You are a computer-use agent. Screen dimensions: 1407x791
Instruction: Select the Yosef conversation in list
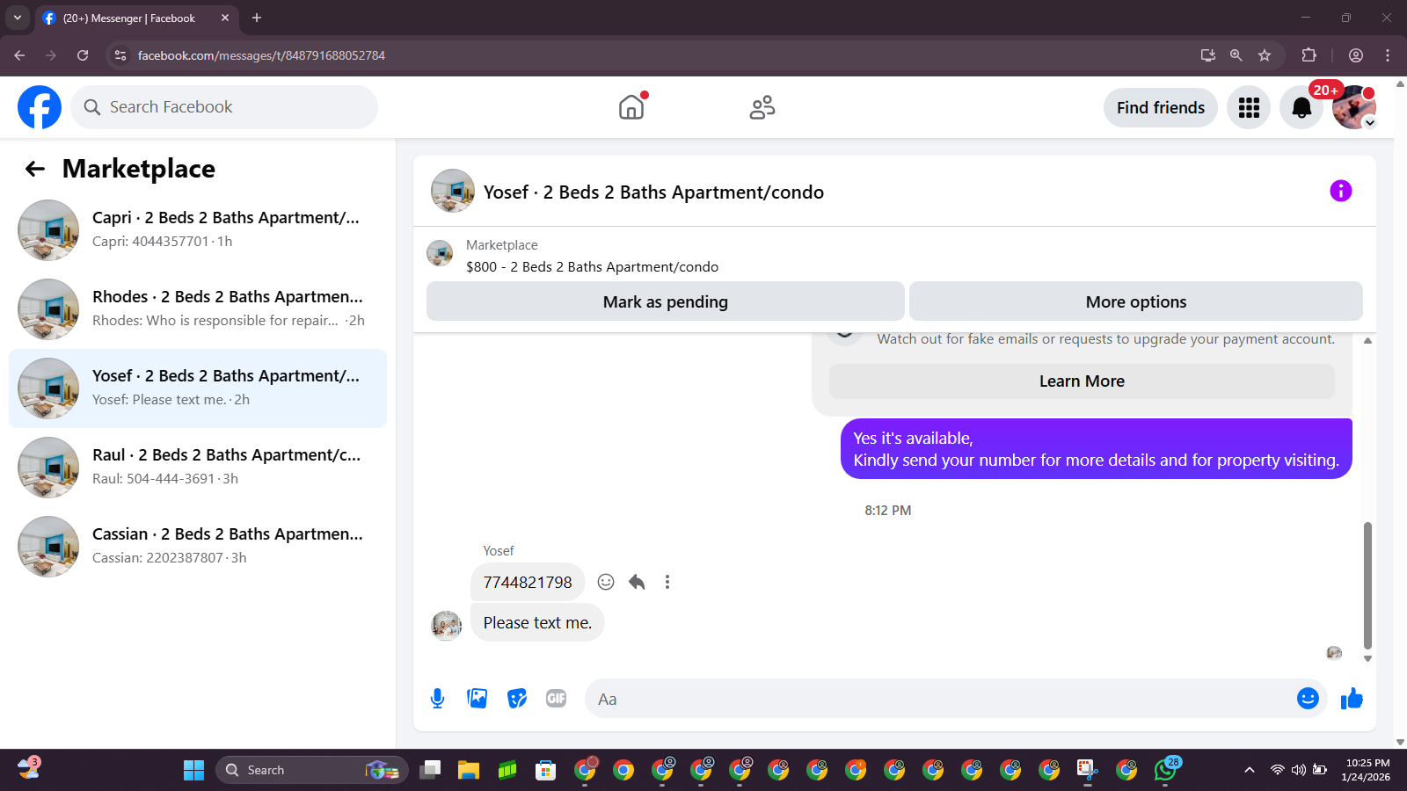pyautogui.click(x=198, y=388)
